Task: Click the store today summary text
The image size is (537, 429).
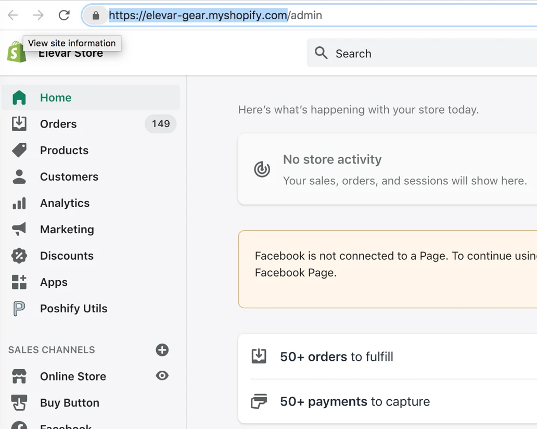Action: tap(358, 110)
